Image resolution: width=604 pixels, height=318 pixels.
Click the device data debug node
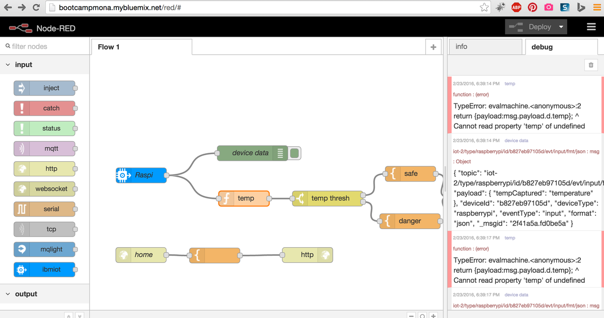pyautogui.click(x=252, y=153)
